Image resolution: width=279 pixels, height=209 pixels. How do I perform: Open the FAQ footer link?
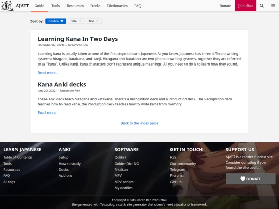[7, 176]
